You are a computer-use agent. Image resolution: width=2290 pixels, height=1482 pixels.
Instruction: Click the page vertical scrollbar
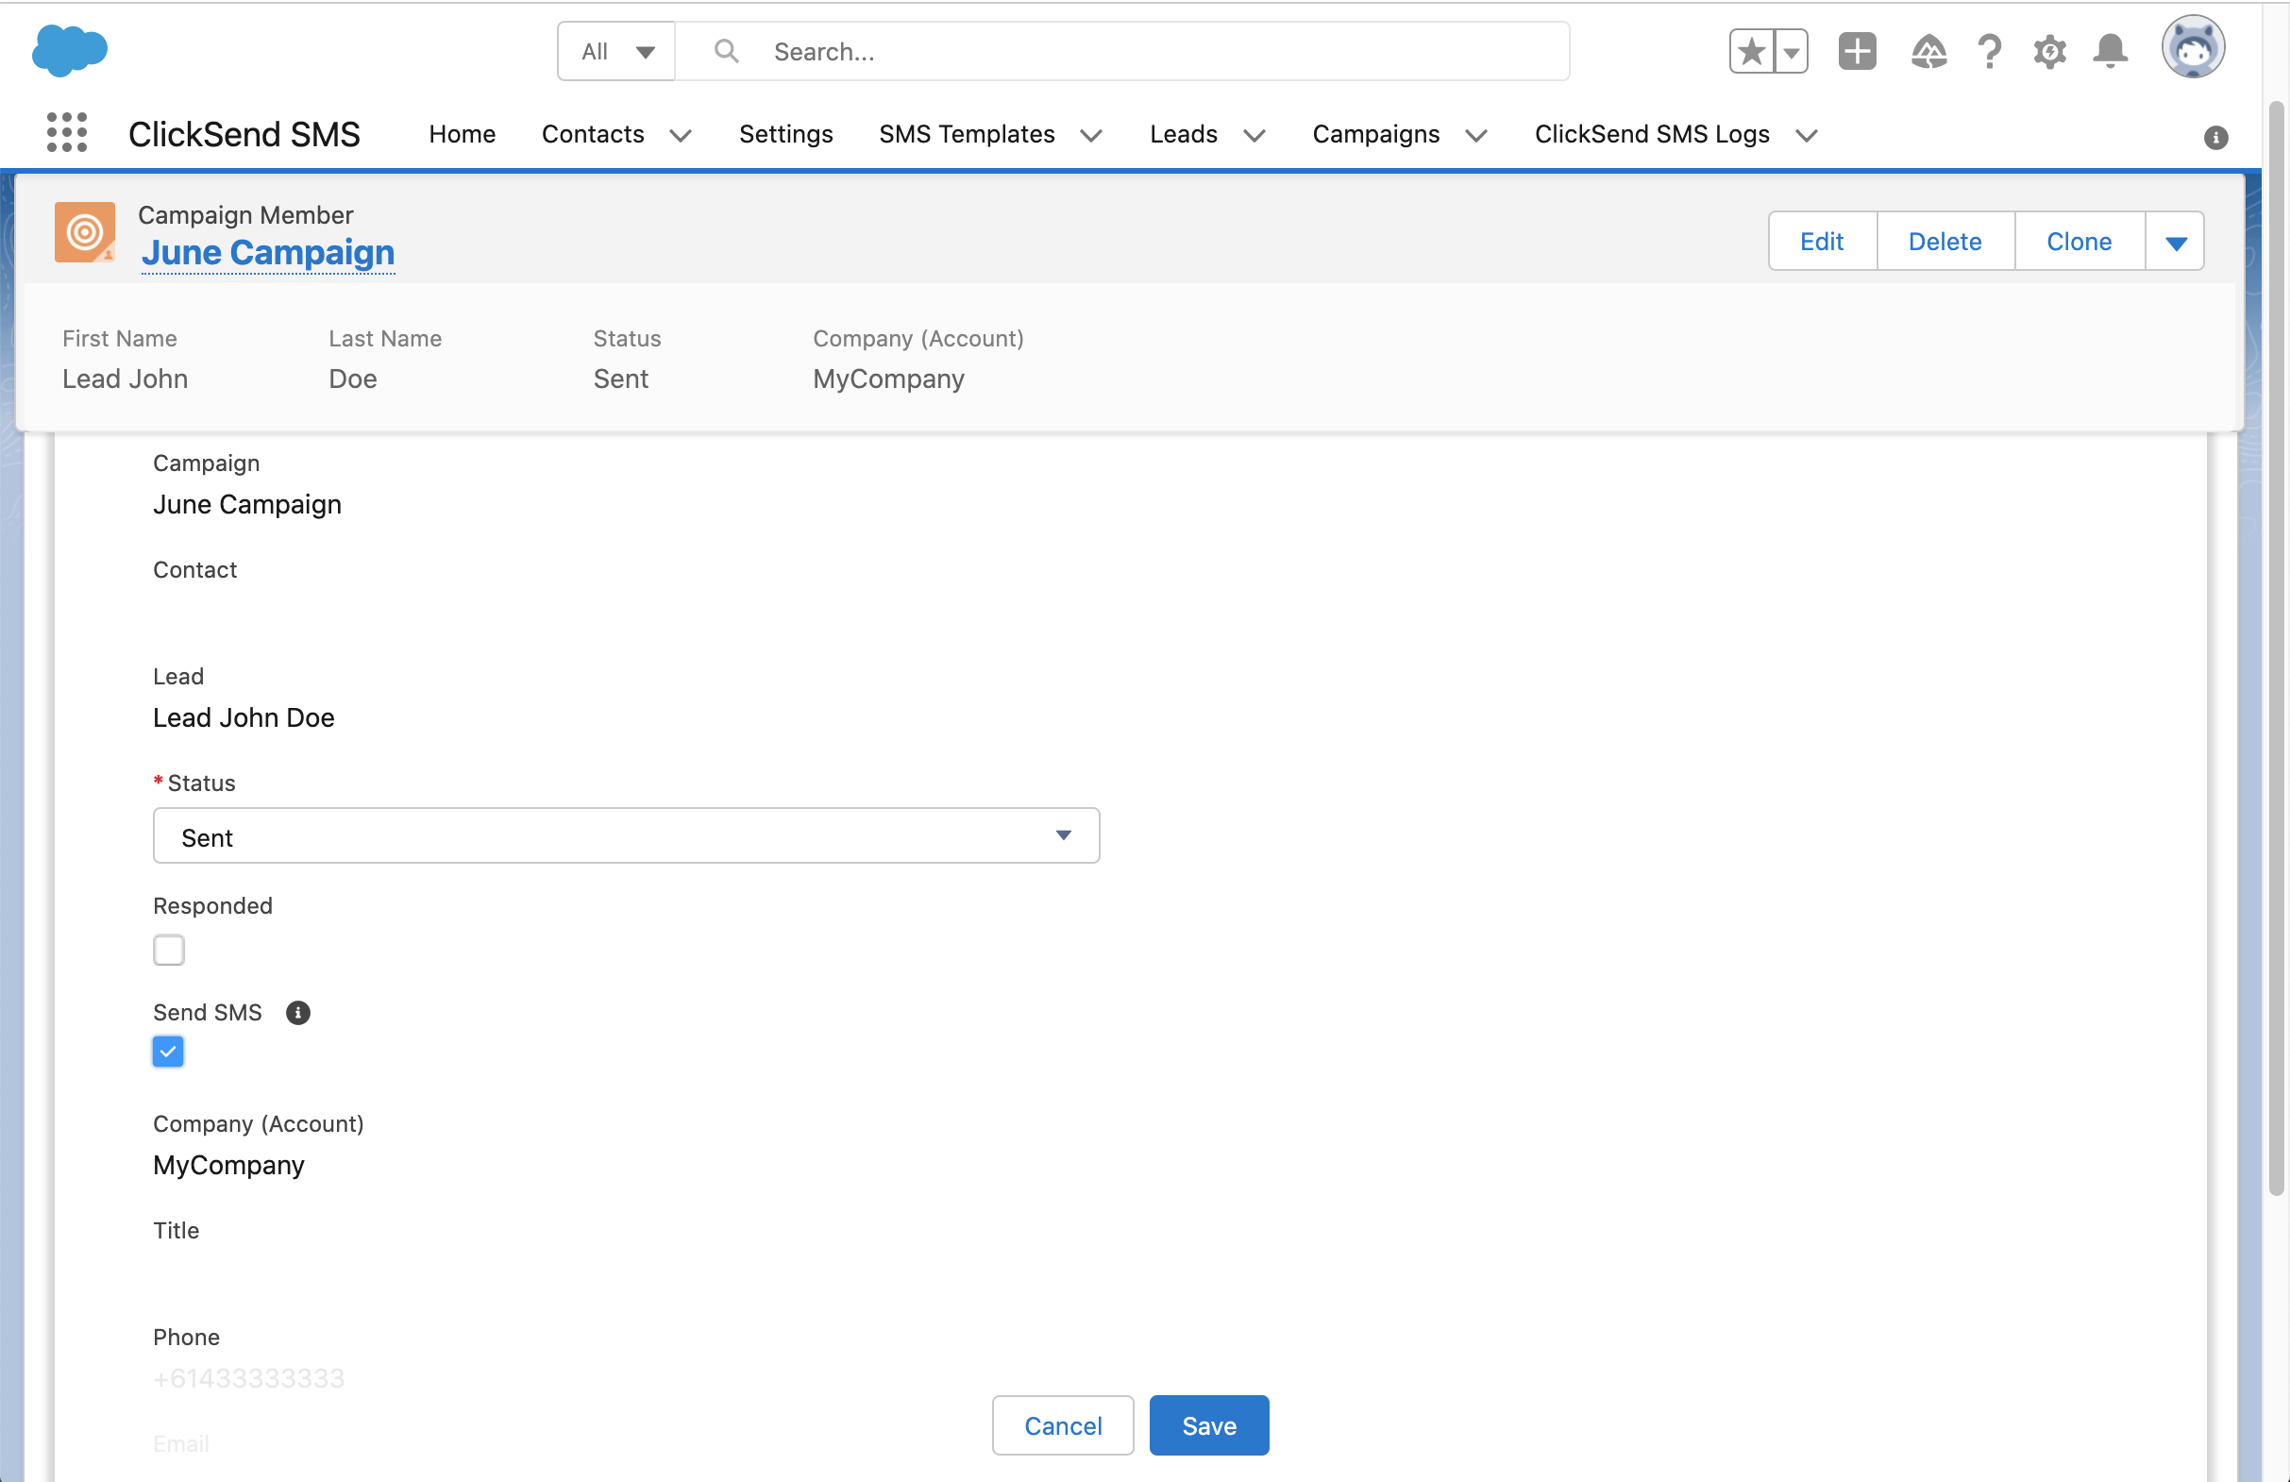(x=2276, y=647)
